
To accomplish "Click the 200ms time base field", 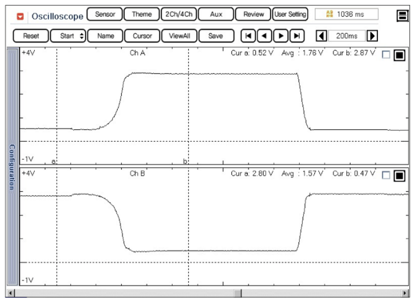I will [x=346, y=36].
